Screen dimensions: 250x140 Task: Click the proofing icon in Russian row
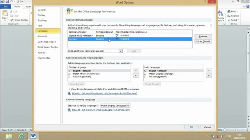point(117,39)
